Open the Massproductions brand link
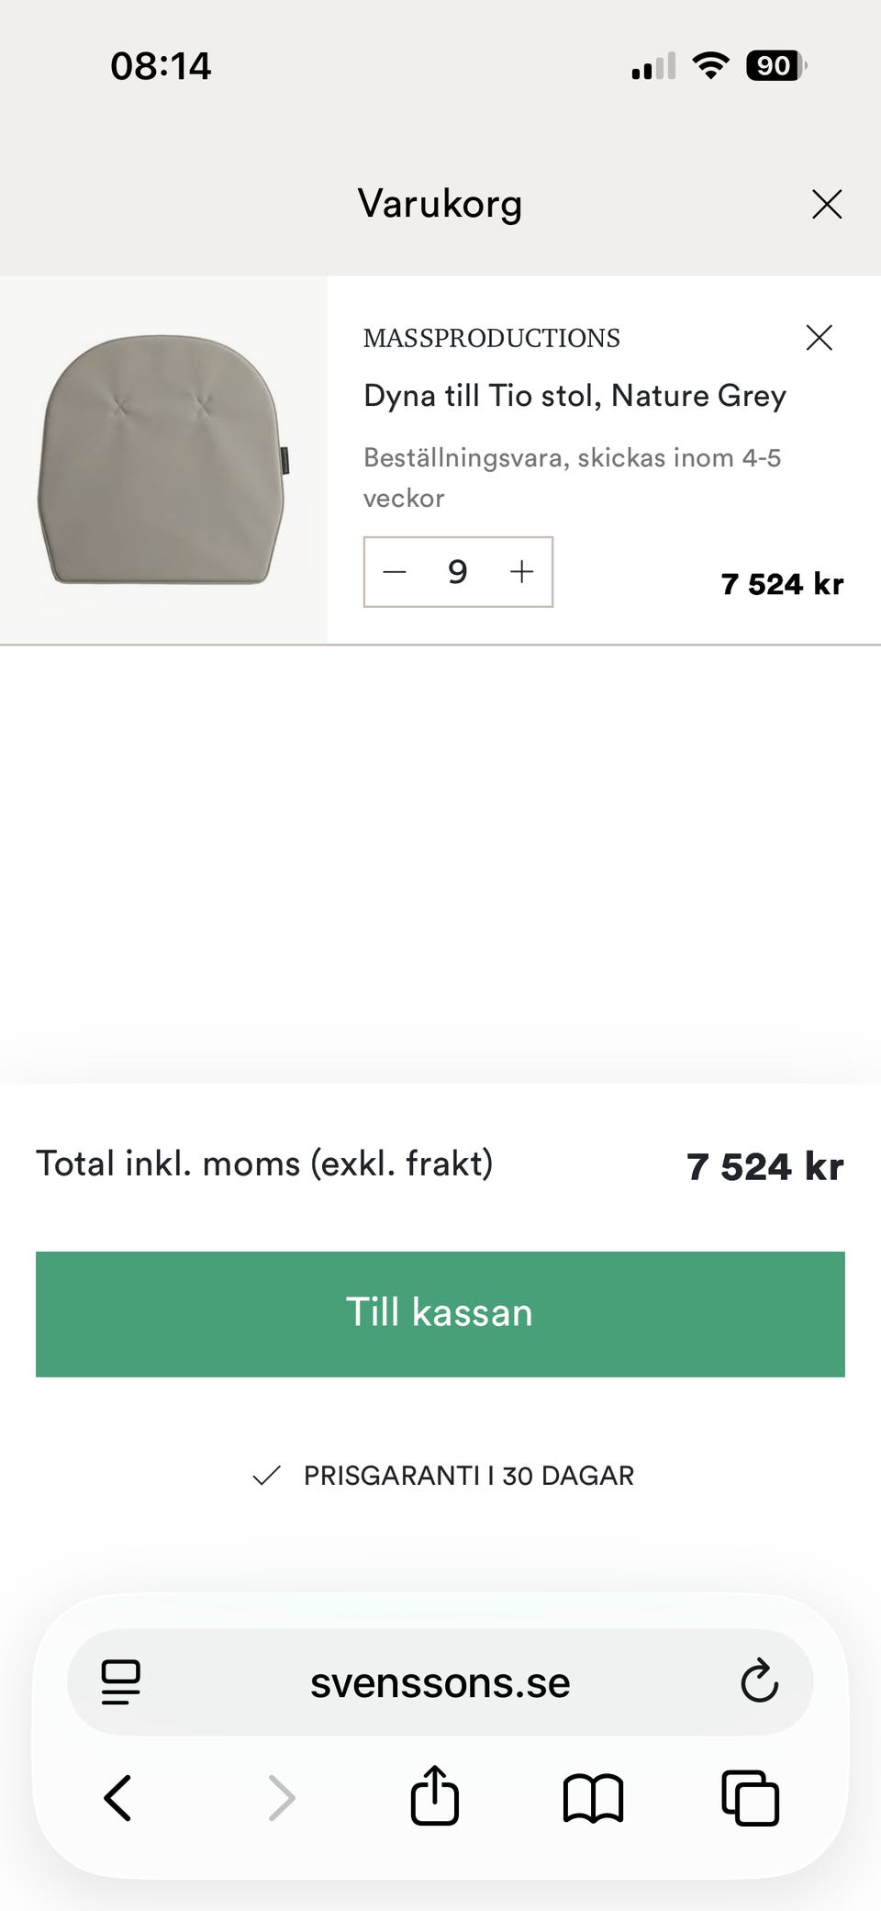Screen dimensions: 881x1911 pos(491,338)
